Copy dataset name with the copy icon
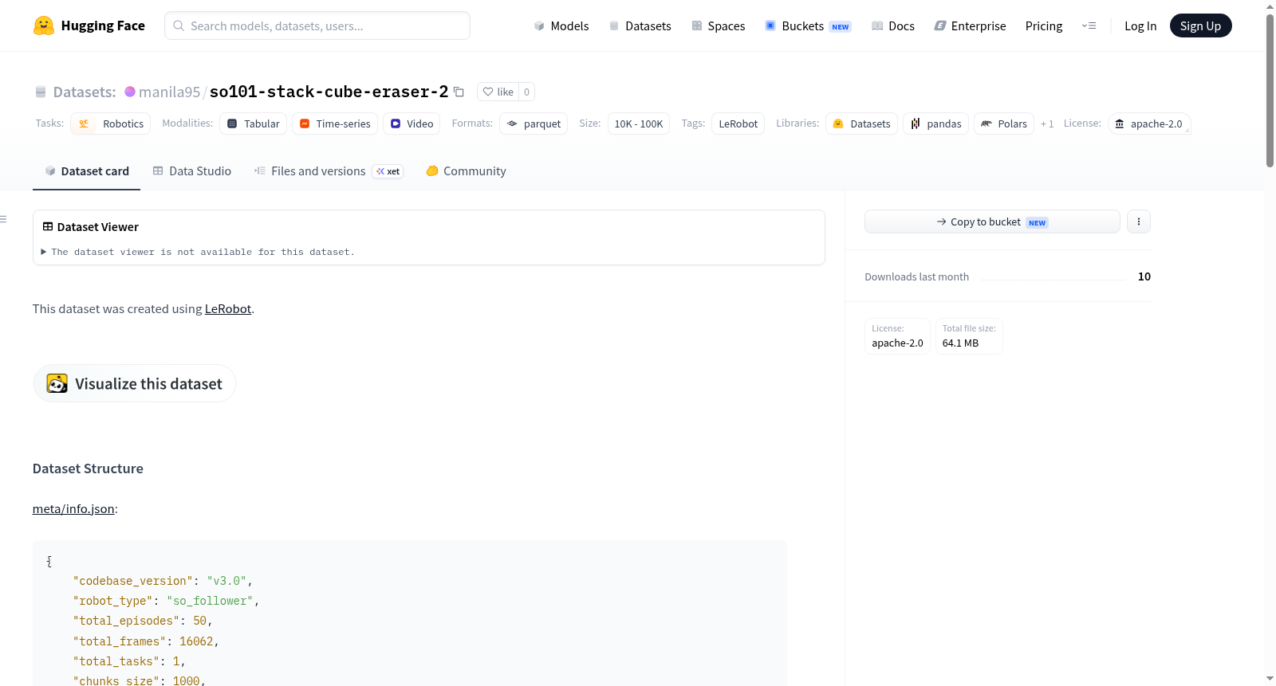Image resolution: width=1276 pixels, height=686 pixels. [x=459, y=92]
